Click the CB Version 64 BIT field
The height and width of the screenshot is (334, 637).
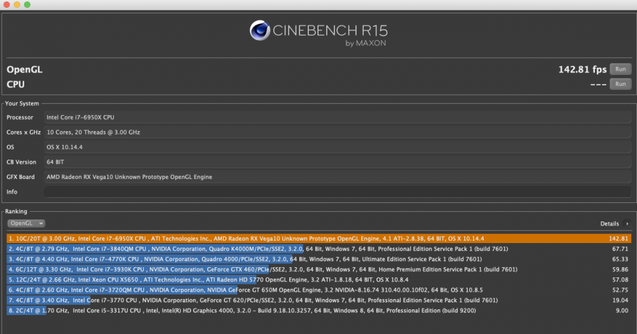coord(338,162)
